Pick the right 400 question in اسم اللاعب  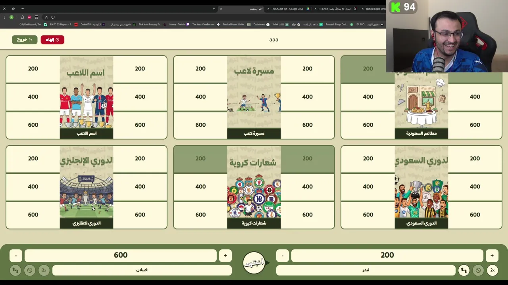(x=140, y=97)
